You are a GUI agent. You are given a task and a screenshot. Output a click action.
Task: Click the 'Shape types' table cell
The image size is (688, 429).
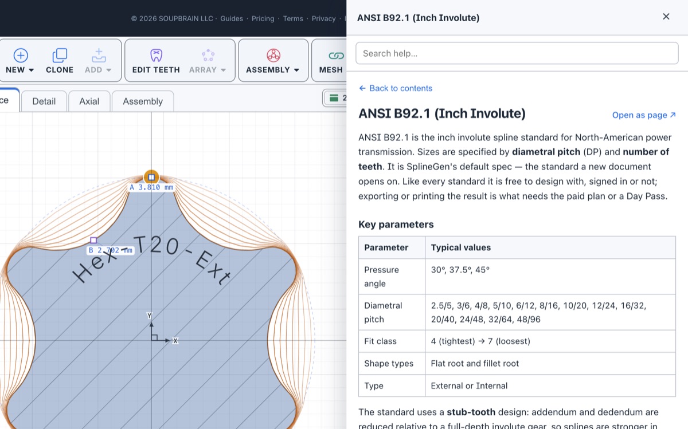point(392,363)
